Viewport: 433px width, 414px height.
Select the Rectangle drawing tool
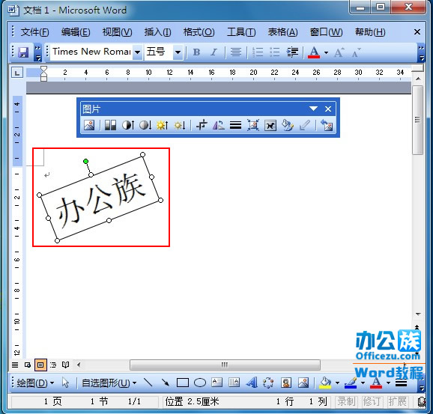(x=183, y=383)
